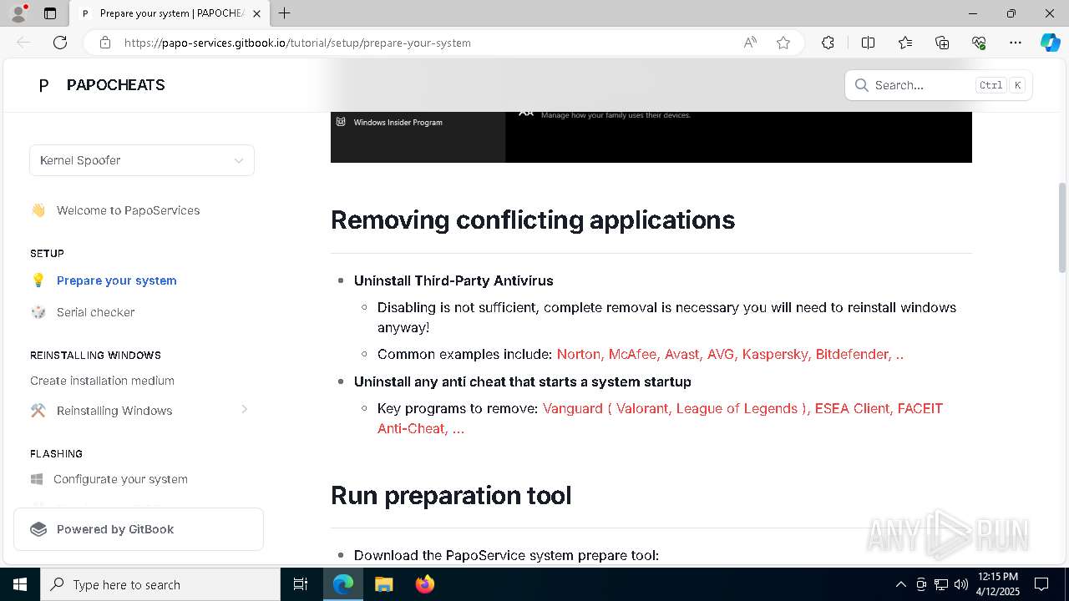Launch Firefox from the taskbar

point(425,584)
